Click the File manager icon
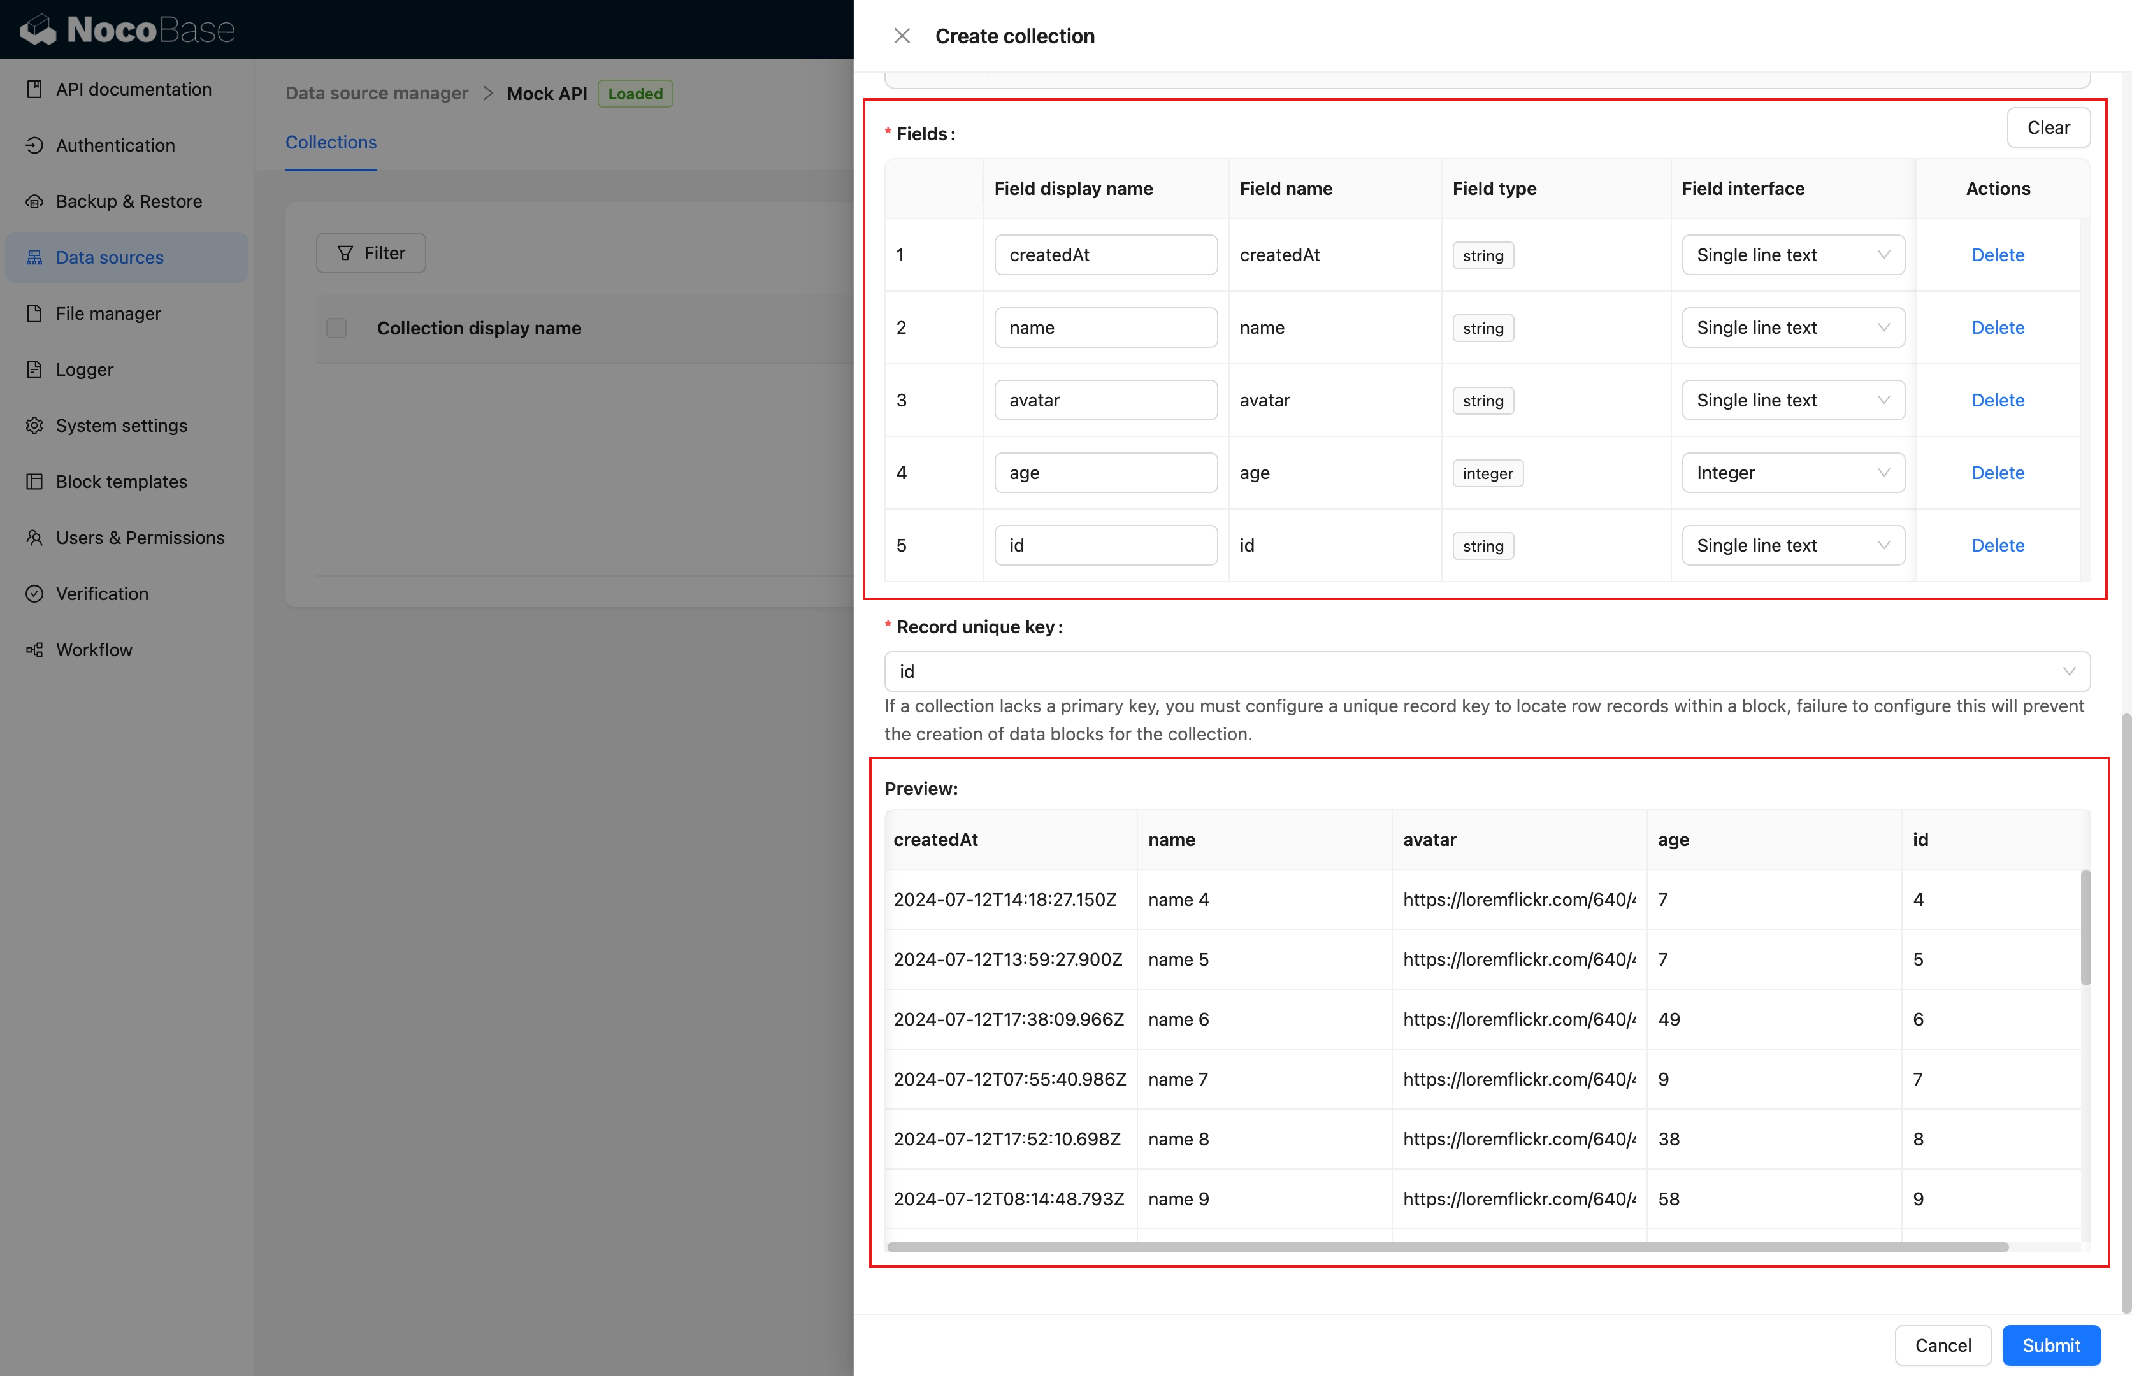Screen dimensions: 2132x1376 (x=34, y=313)
